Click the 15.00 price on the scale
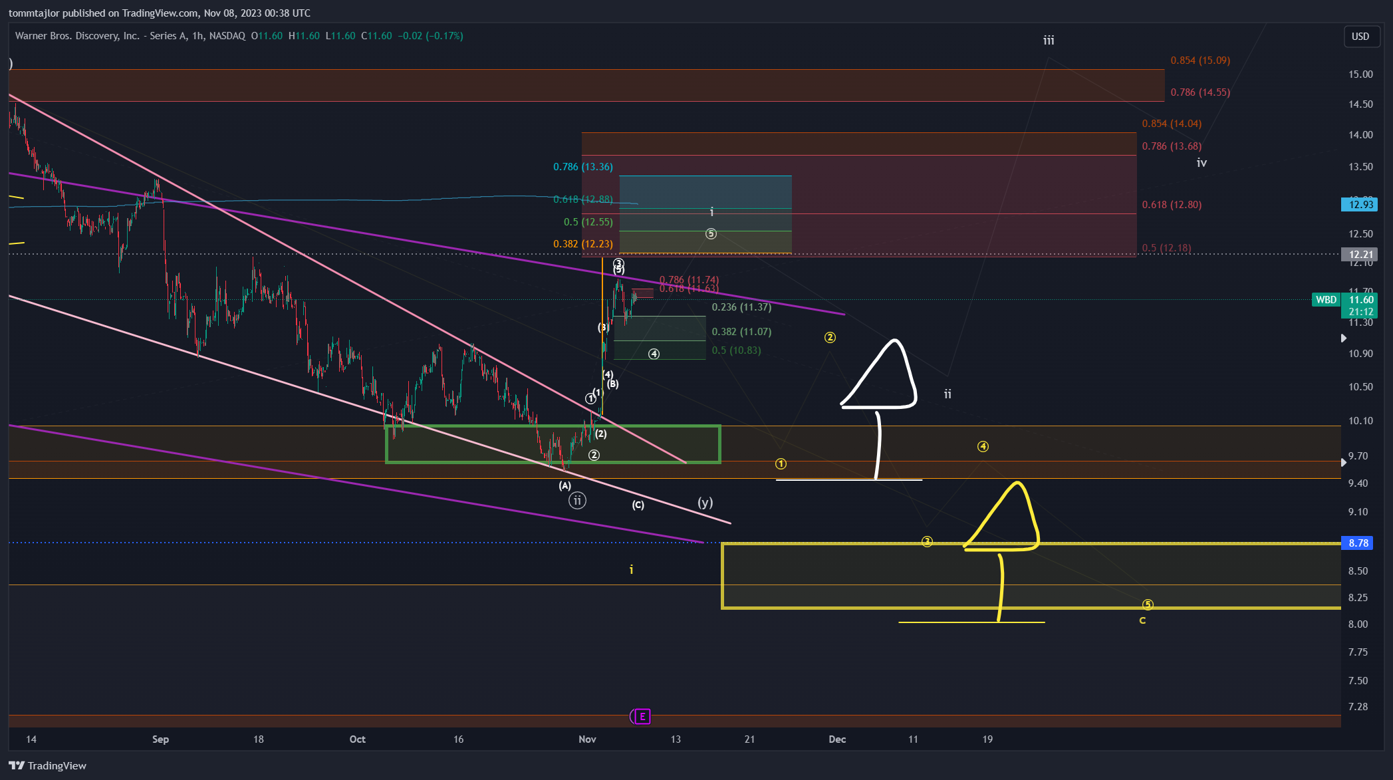The width and height of the screenshot is (1393, 780). point(1360,74)
